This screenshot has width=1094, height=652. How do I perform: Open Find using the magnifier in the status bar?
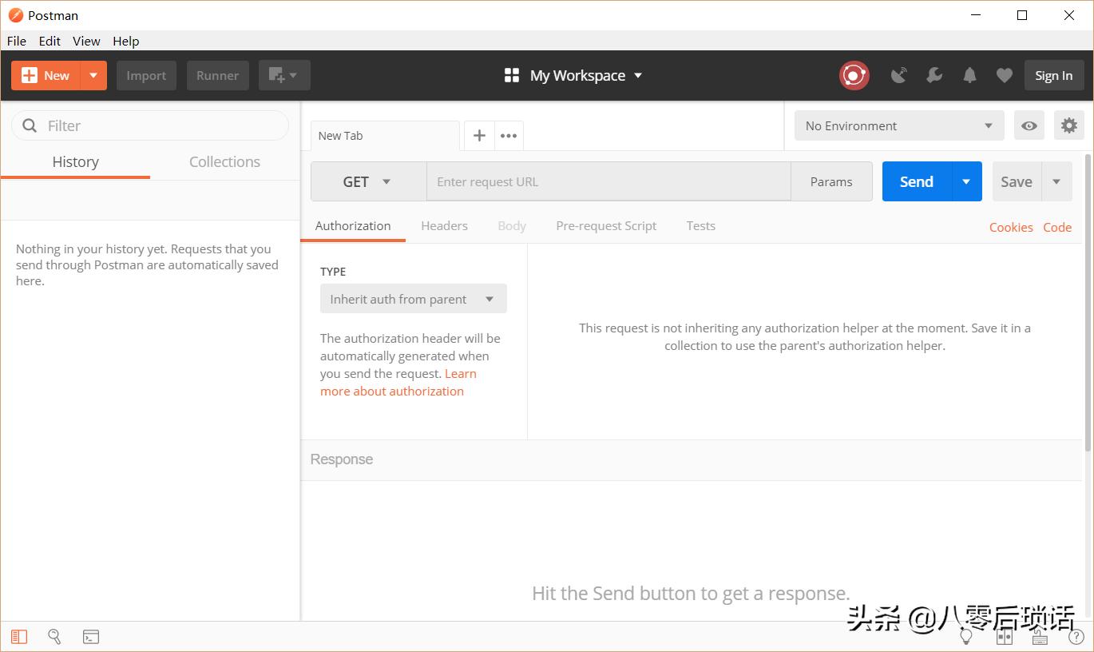[x=54, y=637]
